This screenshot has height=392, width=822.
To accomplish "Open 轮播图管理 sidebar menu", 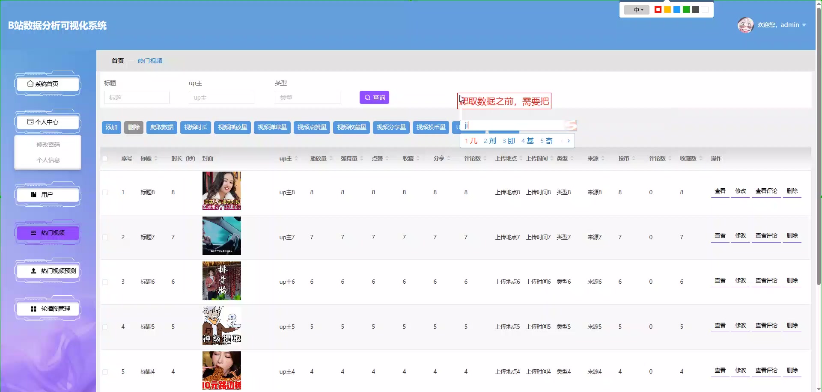I will pyautogui.click(x=48, y=309).
